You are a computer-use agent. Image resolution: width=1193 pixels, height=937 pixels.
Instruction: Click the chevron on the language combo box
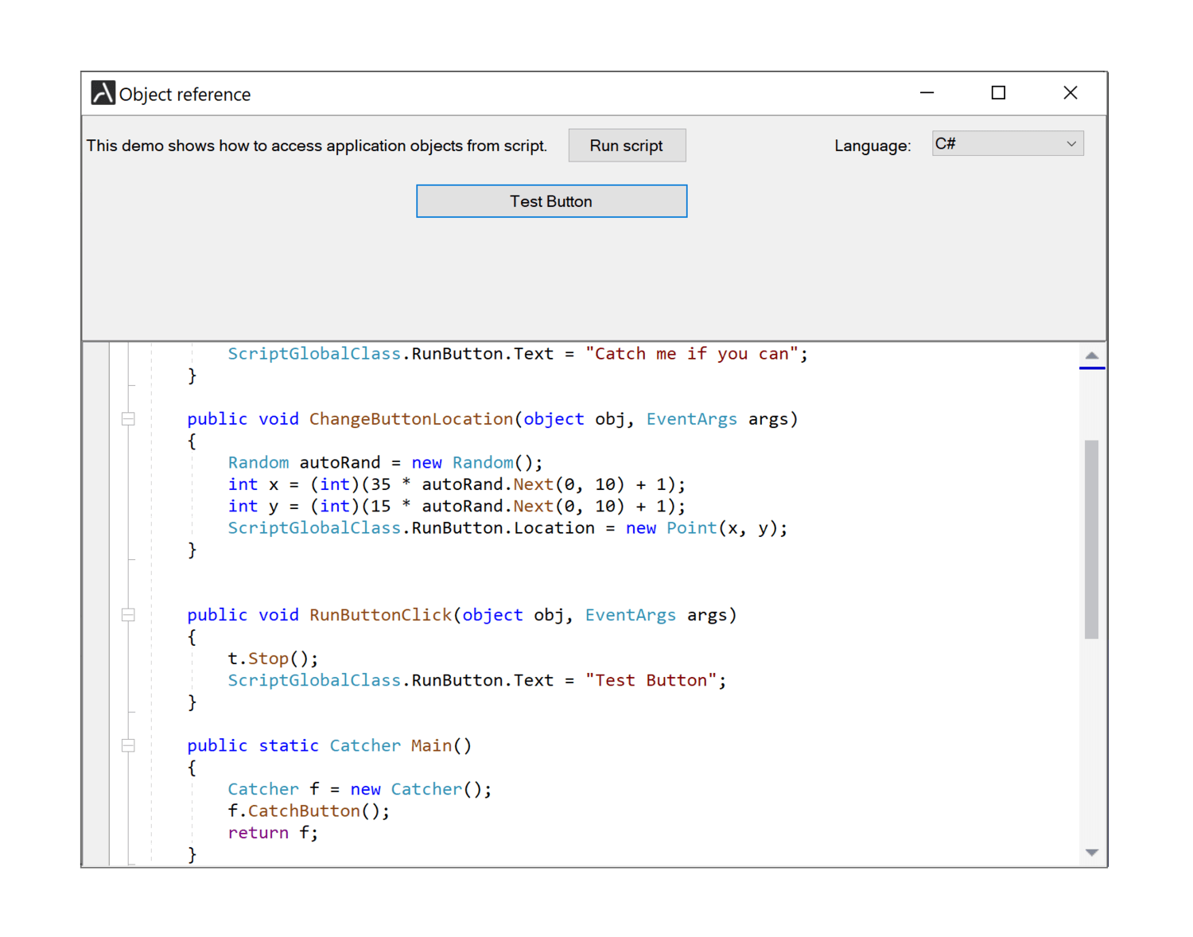click(1072, 143)
